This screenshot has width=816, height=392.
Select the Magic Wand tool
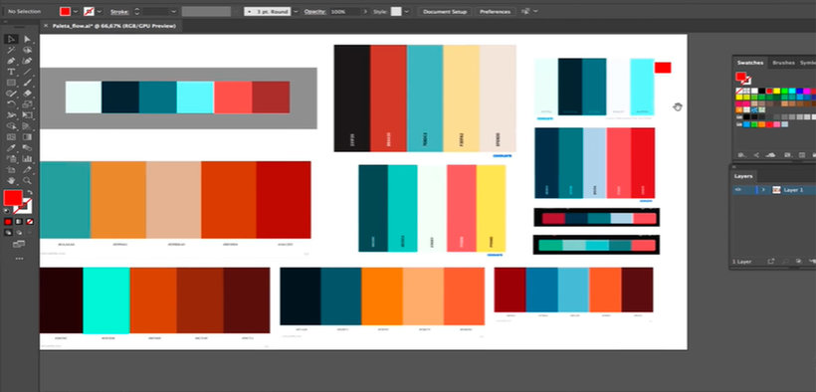click(x=11, y=50)
